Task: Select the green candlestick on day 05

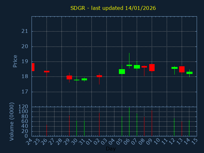Action: point(122,71)
